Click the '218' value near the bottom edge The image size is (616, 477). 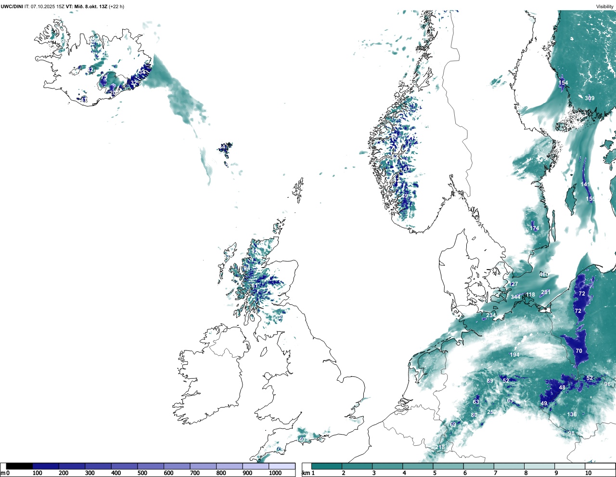(440, 447)
